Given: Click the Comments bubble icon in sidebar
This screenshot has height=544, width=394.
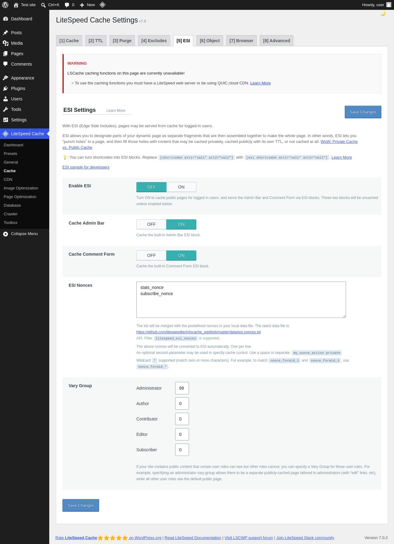Looking at the screenshot, I should tap(6, 64).
